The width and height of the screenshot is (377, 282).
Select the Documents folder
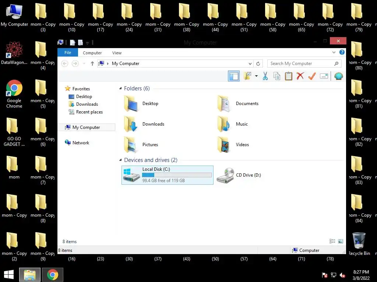[x=237, y=104]
